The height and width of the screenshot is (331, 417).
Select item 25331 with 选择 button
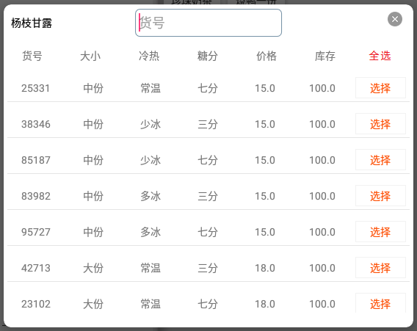click(380, 88)
